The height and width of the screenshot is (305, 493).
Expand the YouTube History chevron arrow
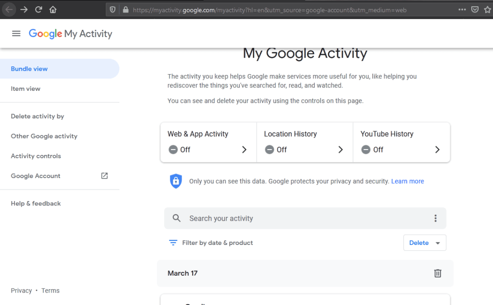tap(437, 150)
